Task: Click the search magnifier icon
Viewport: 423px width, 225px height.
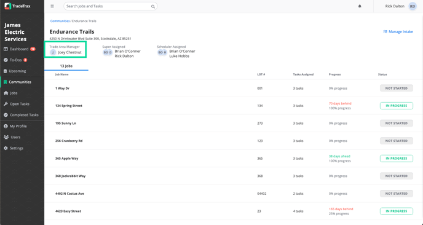Action: pyautogui.click(x=153, y=7)
